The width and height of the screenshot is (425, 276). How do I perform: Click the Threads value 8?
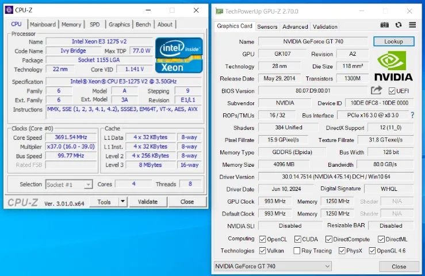(x=190, y=184)
